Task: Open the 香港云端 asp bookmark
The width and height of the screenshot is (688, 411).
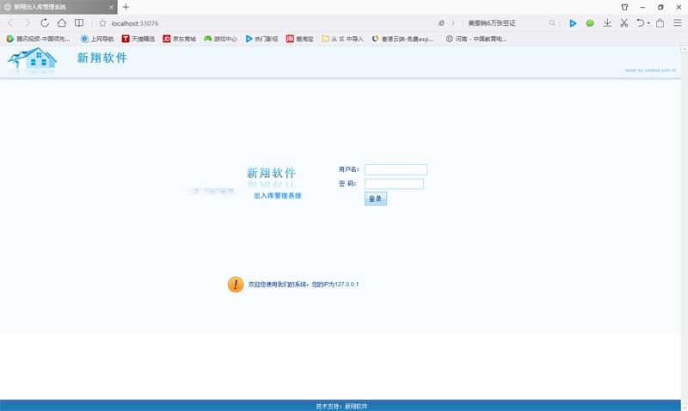Action: coord(402,39)
